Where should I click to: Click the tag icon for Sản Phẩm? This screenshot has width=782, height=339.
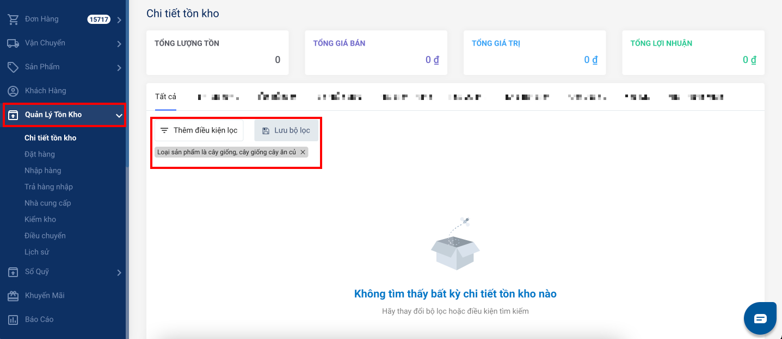(x=13, y=67)
